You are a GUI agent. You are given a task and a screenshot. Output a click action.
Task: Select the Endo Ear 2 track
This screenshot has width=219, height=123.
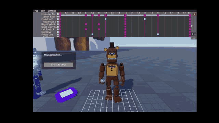[47, 19]
